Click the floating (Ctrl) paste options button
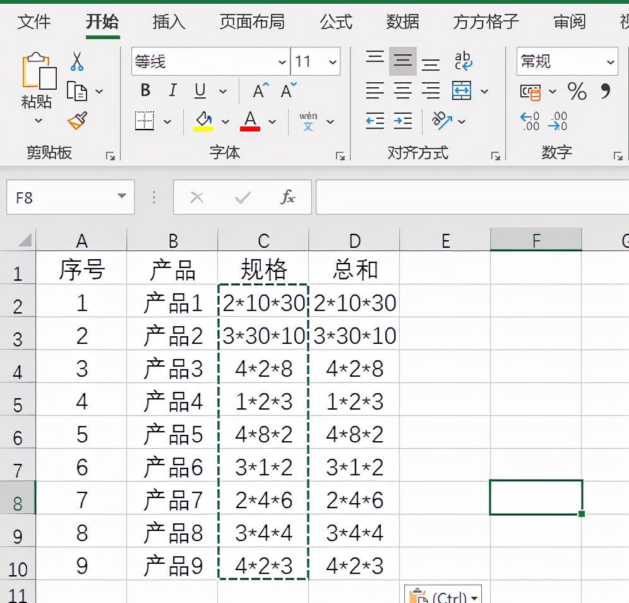 (444, 594)
